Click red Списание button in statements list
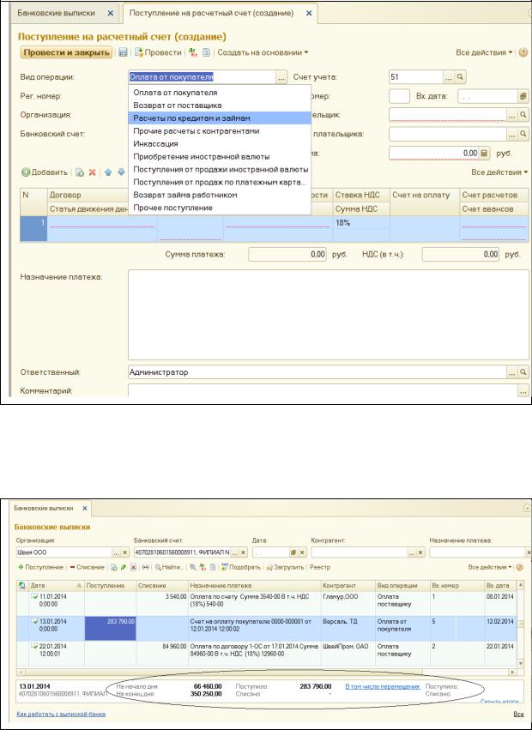 coord(88,568)
